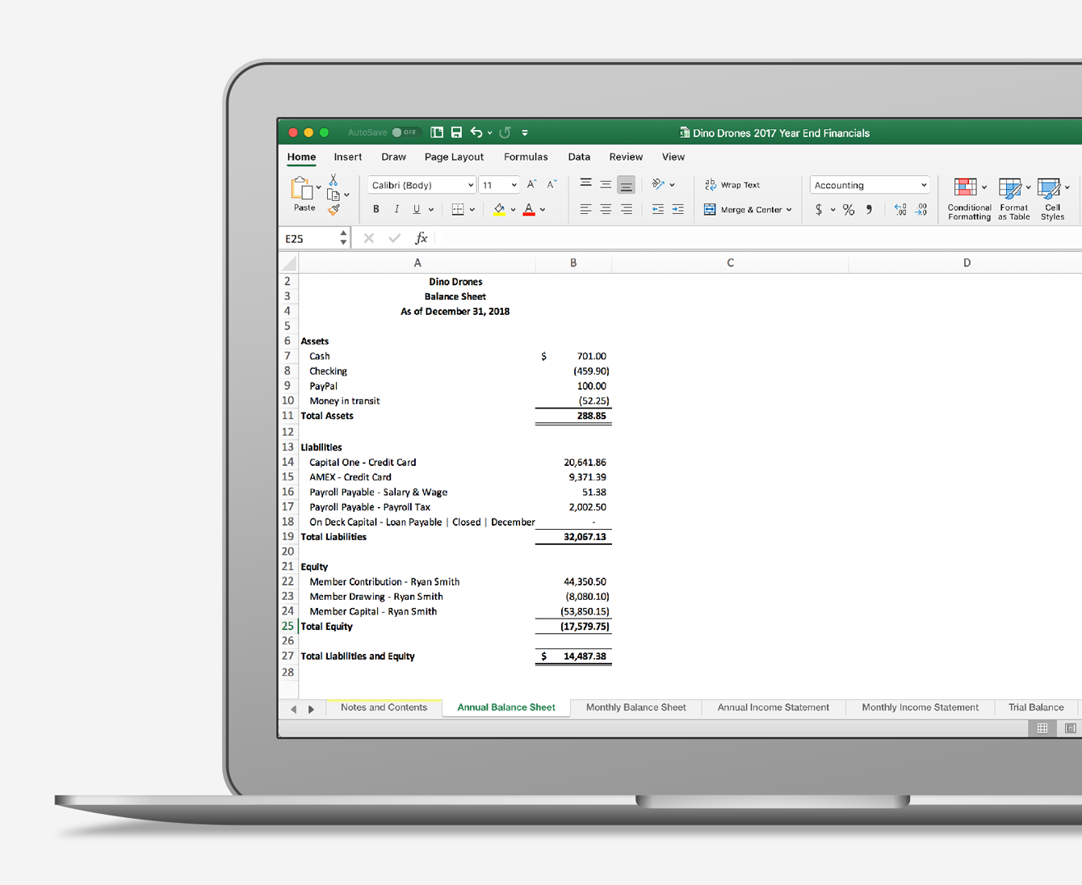Expand the font color dropdown arrow

tap(543, 209)
